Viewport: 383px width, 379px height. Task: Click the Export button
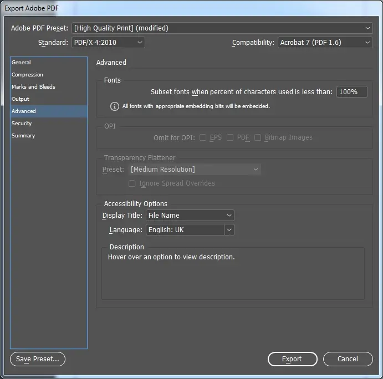(293, 359)
